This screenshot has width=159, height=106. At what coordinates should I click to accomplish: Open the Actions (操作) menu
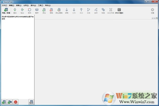(x=33, y=6)
